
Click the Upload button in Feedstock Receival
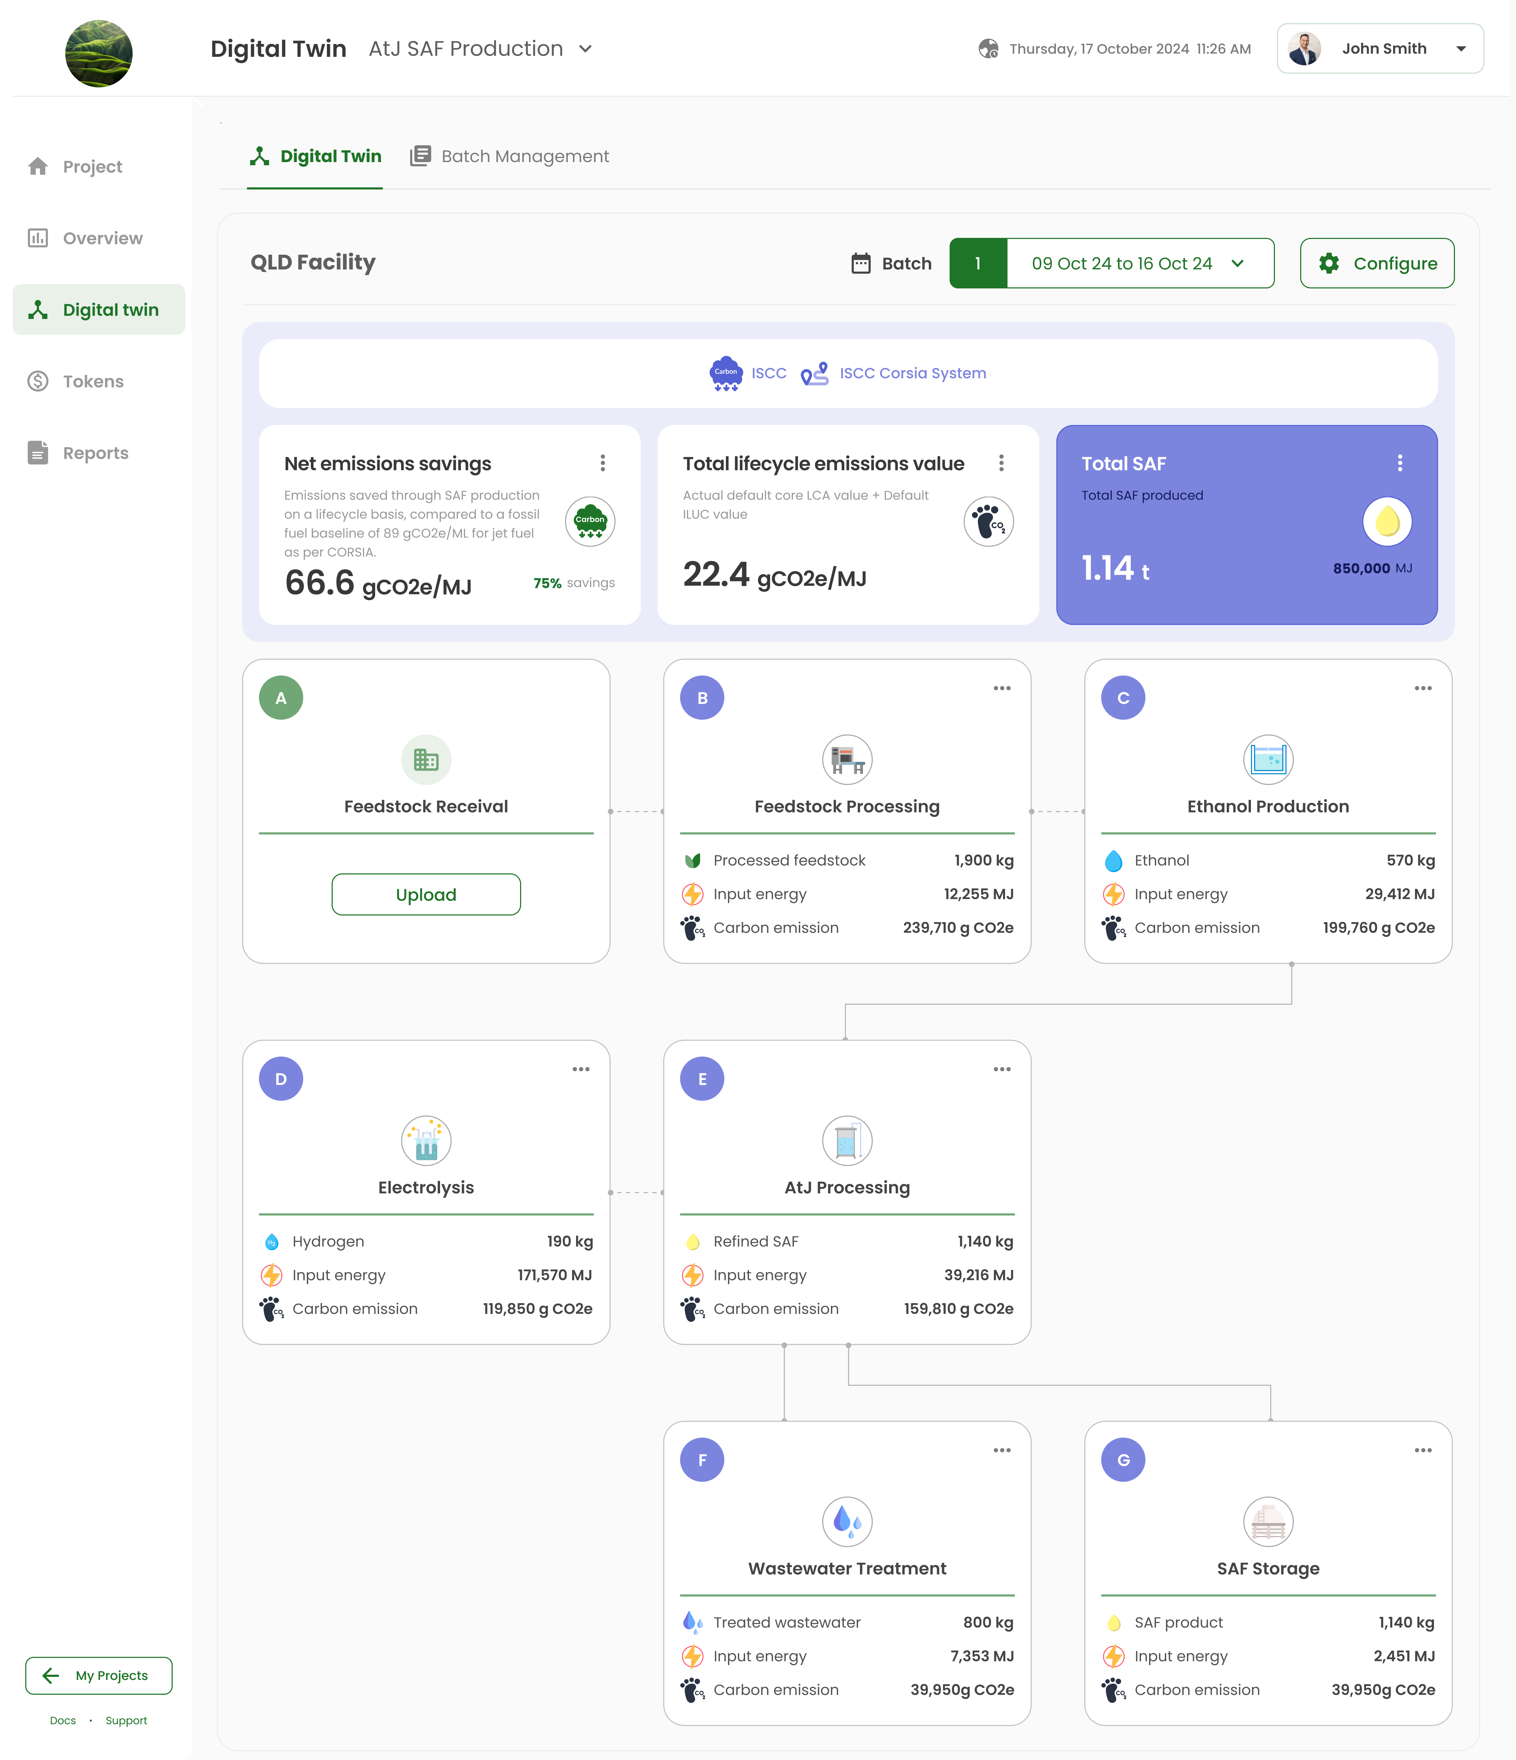[426, 894]
